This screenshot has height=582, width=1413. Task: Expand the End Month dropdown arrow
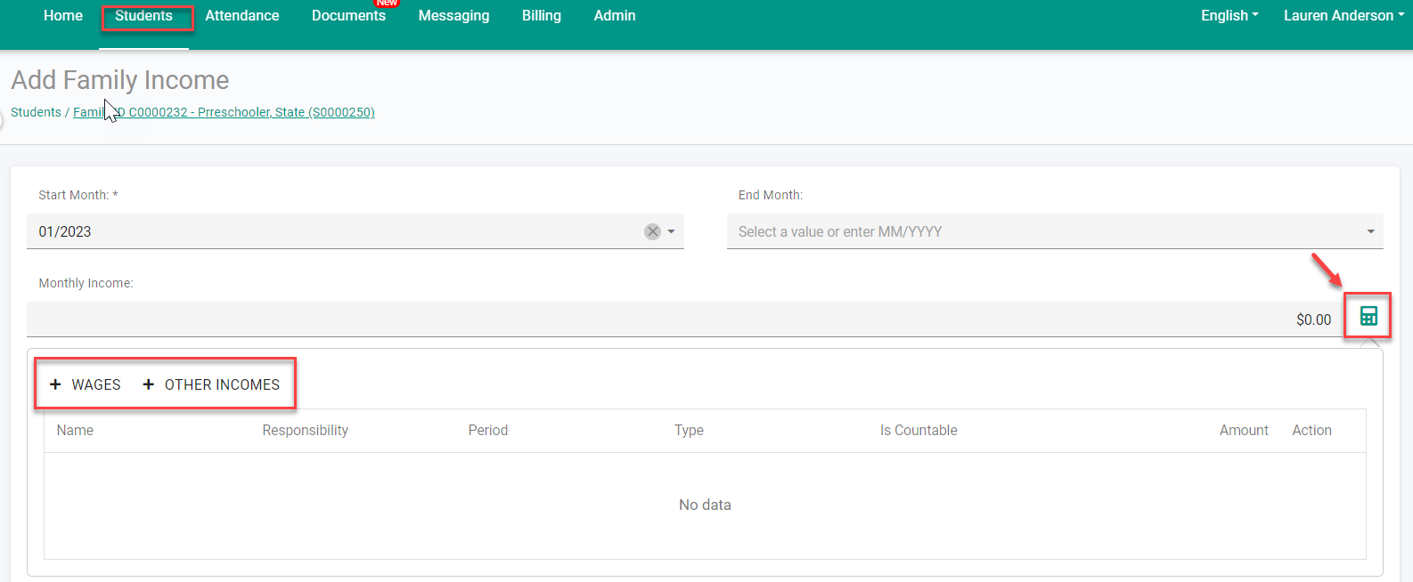(1370, 231)
